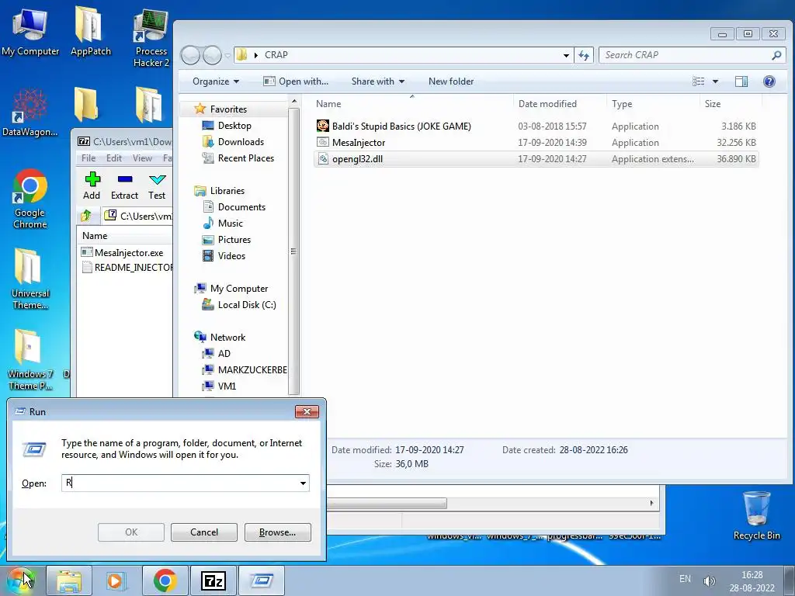
Task: Open Explorer help button
Action: point(769,81)
